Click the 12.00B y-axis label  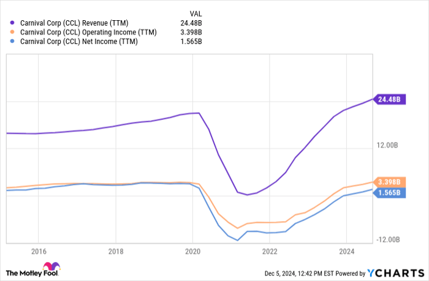click(x=387, y=145)
